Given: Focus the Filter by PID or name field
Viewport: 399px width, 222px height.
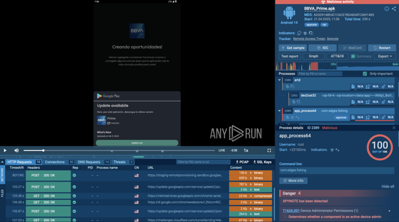Looking at the screenshot, I should click(x=320, y=74).
